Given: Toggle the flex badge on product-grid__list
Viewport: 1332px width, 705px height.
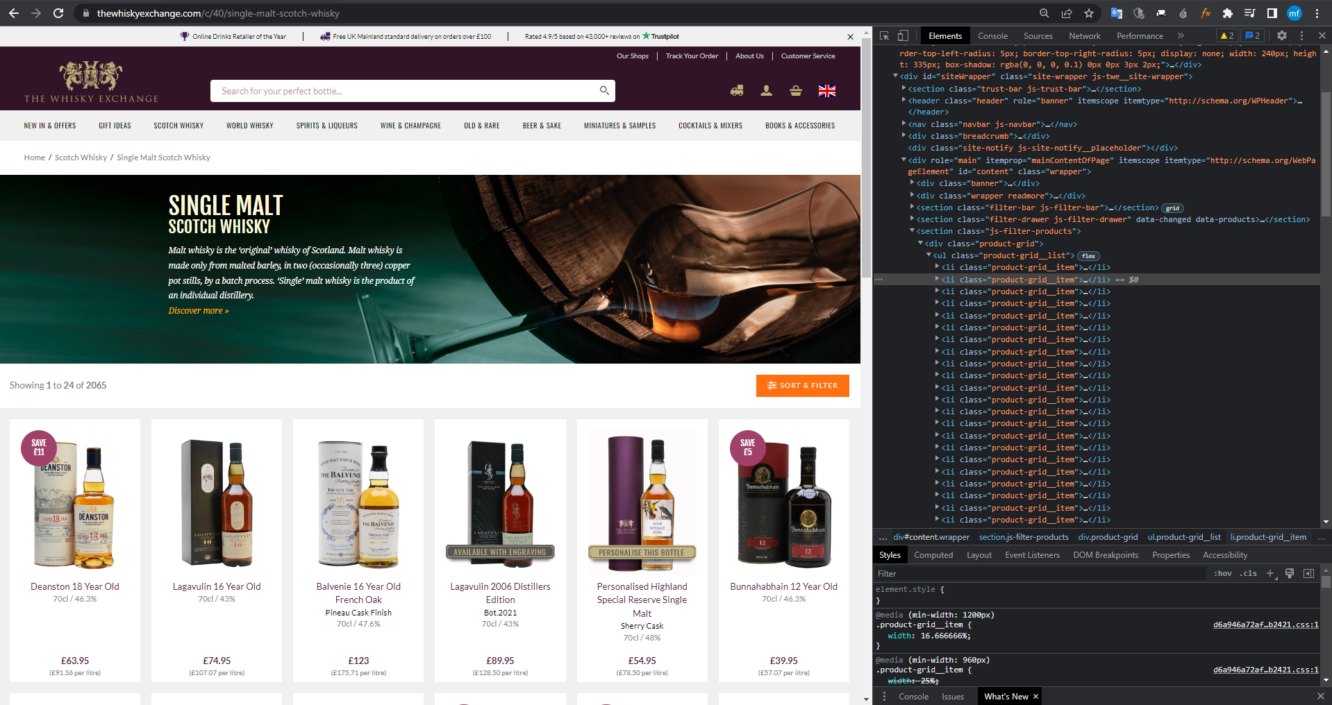Looking at the screenshot, I should click(1088, 256).
